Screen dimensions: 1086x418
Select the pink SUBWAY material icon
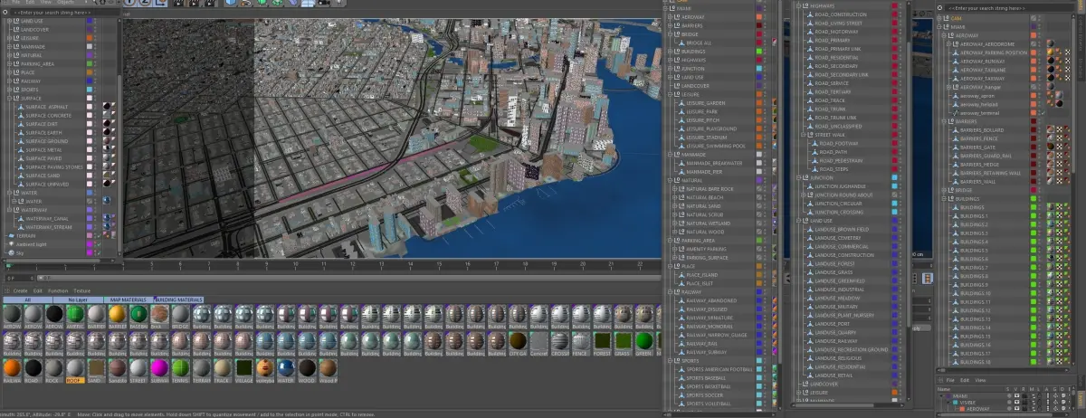coord(159,368)
